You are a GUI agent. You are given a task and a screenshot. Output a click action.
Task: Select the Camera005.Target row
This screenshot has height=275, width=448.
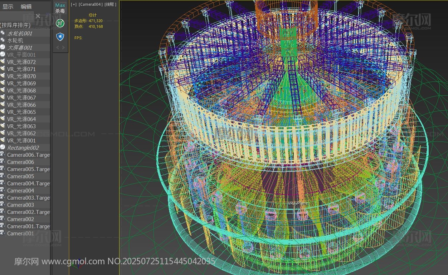pyautogui.click(x=25, y=169)
